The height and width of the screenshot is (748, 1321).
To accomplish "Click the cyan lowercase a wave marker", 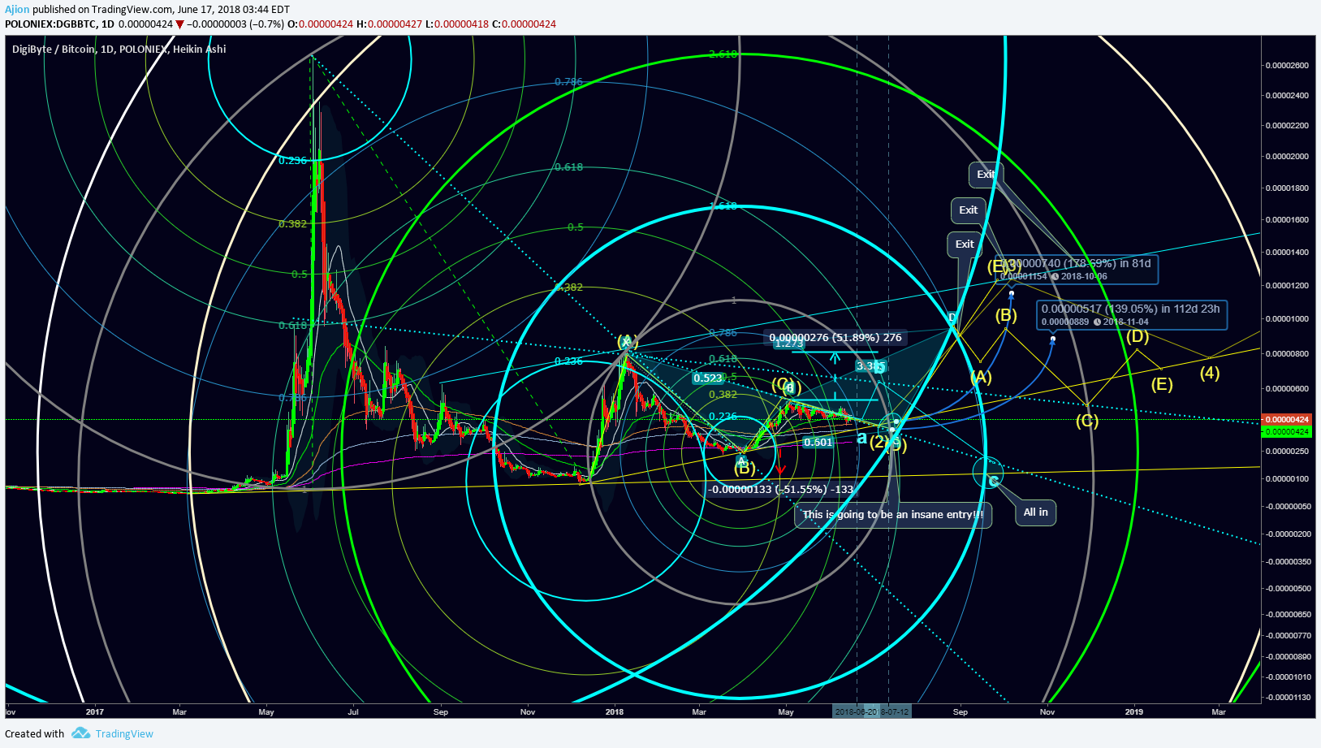I will [861, 438].
